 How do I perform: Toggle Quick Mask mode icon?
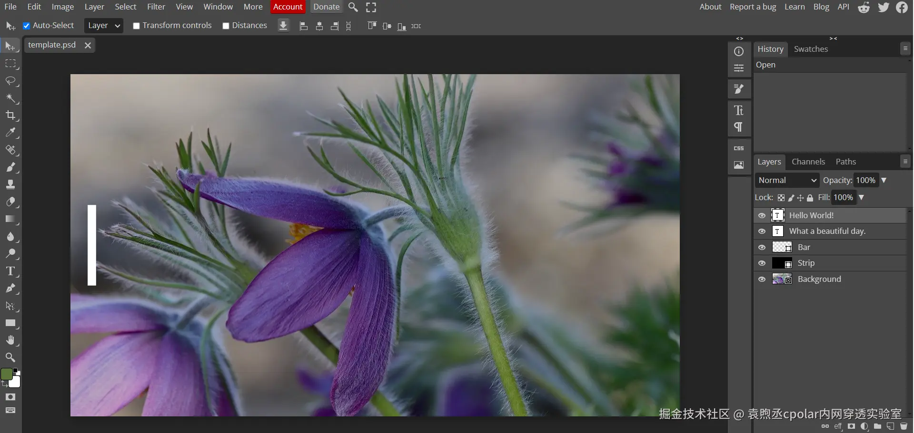(10, 397)
